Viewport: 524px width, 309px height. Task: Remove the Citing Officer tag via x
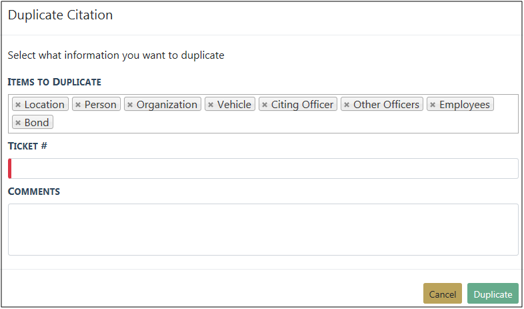click(x=265, y=105)
